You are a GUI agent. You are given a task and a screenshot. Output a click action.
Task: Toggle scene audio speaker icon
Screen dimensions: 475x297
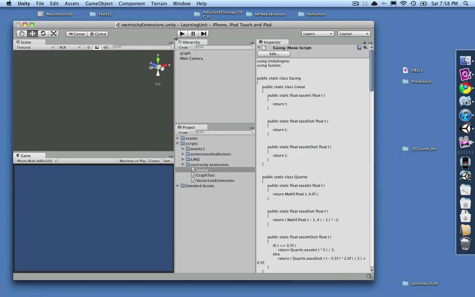tap(106, 47)
